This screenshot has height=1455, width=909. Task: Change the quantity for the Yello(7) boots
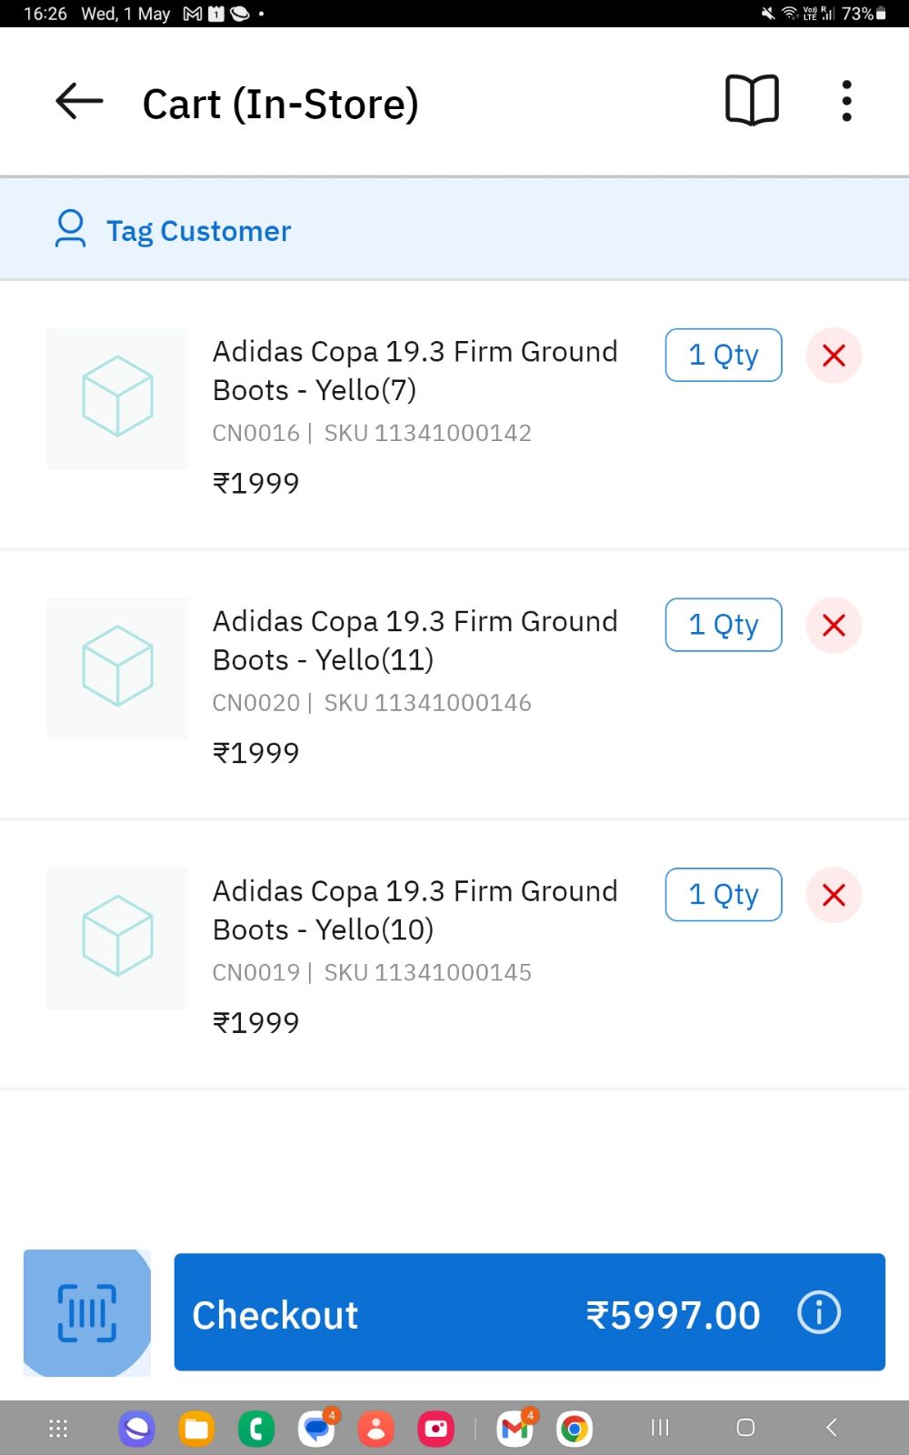(x=724, y=356)
